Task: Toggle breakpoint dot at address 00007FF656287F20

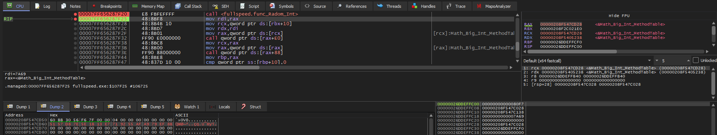Action: pos(75,14)
